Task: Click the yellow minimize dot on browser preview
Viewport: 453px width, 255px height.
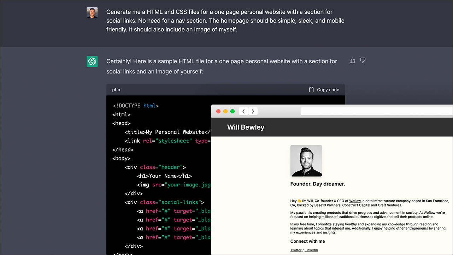Action: 225,111
